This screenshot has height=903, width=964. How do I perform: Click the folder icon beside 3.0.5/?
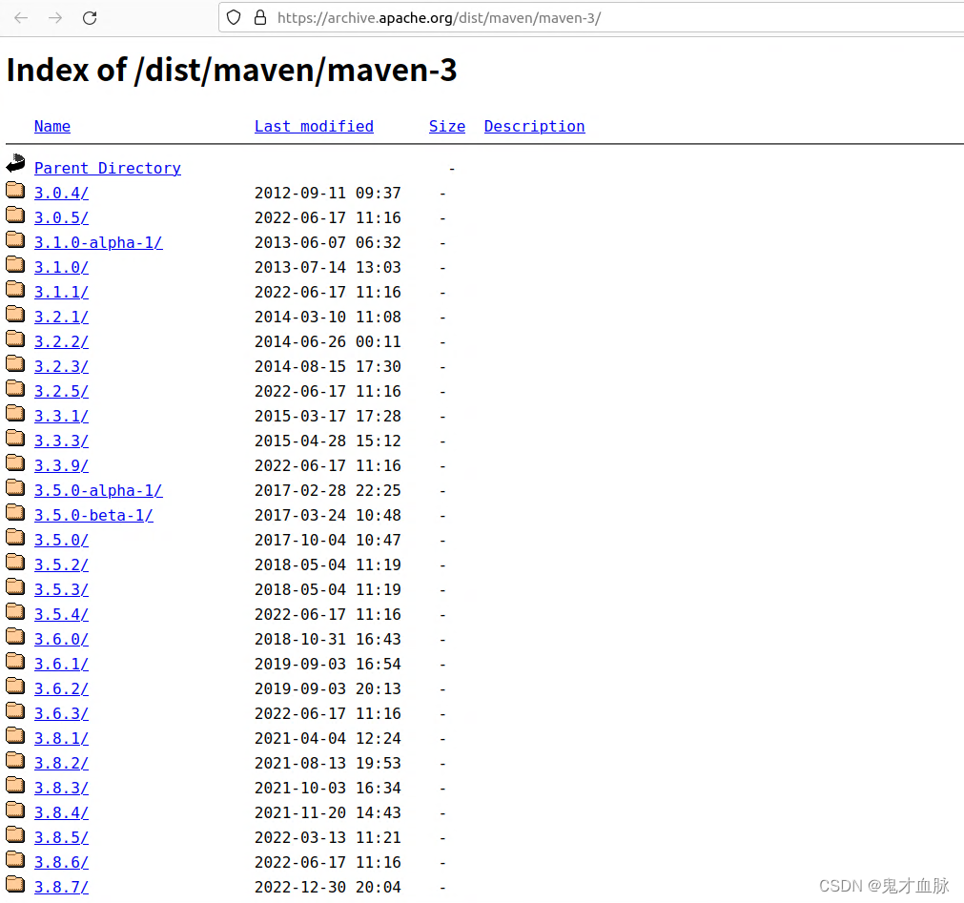15,215
